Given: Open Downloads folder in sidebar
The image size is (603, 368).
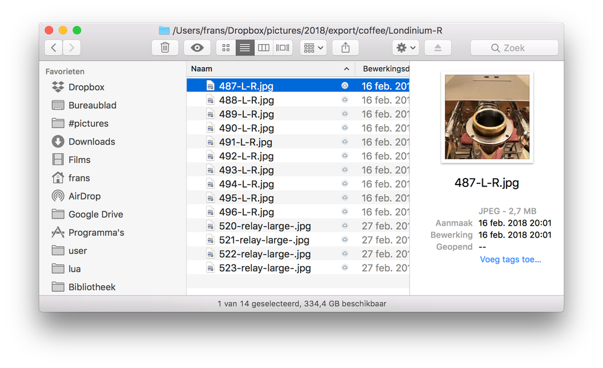Looking at the screenshot, I should coord(91,142).
